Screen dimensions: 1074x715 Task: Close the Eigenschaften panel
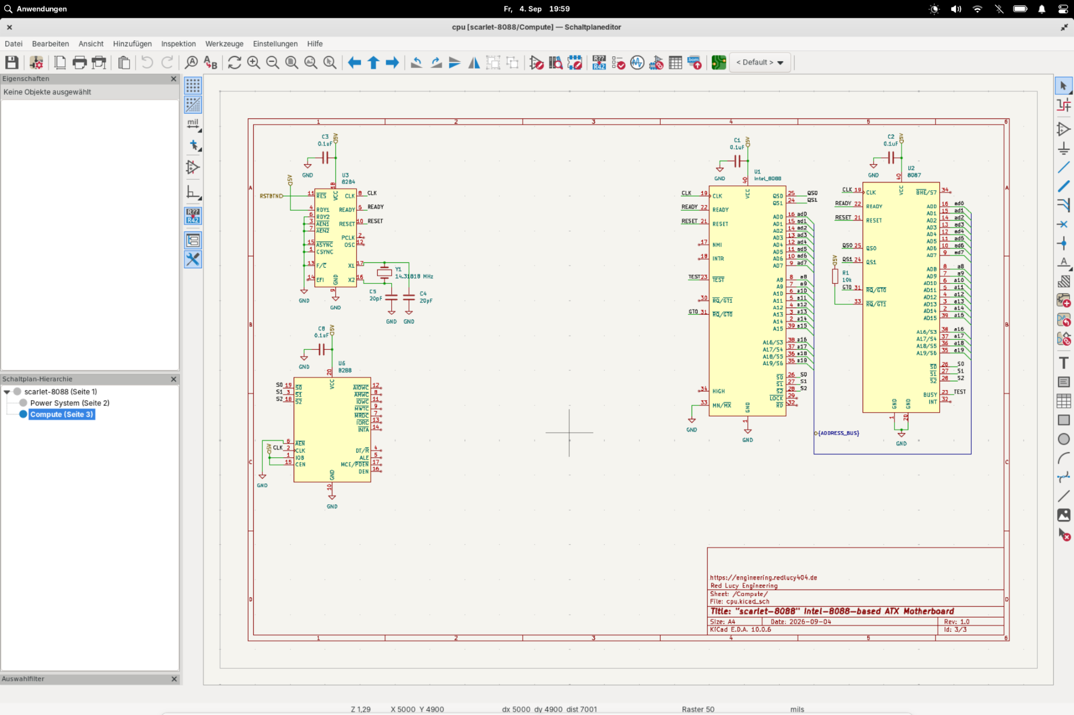click(174, 79)
